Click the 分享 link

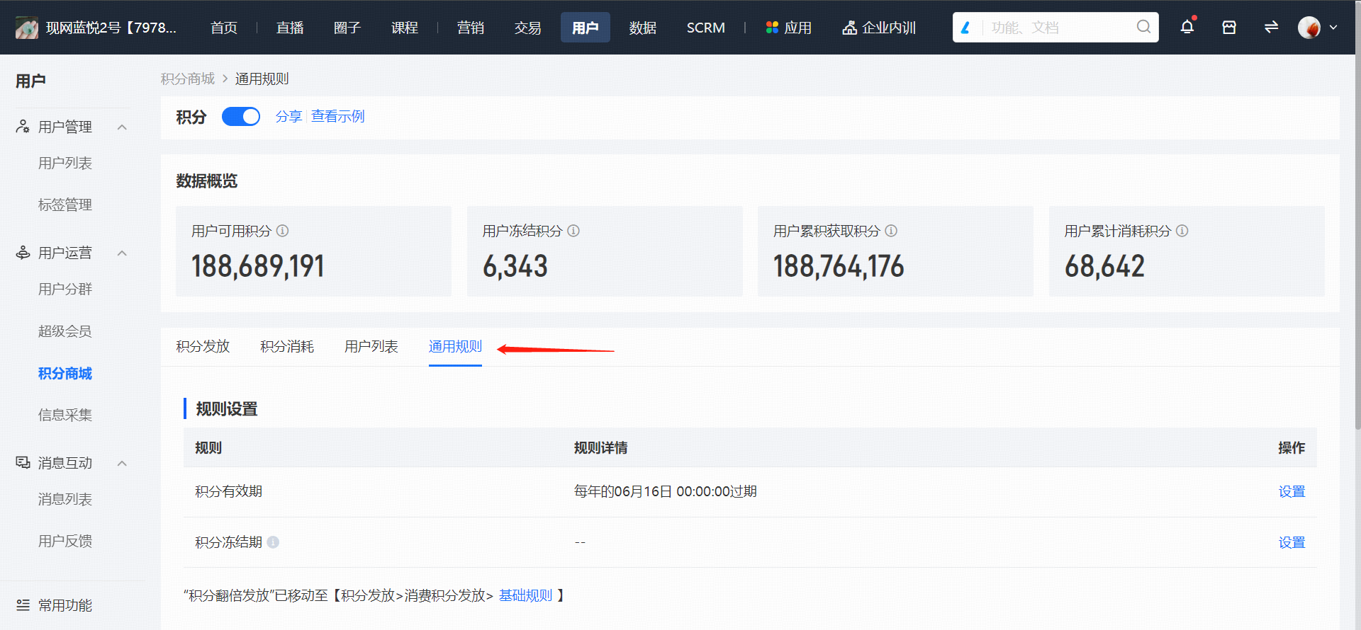(x=289, y=116)
